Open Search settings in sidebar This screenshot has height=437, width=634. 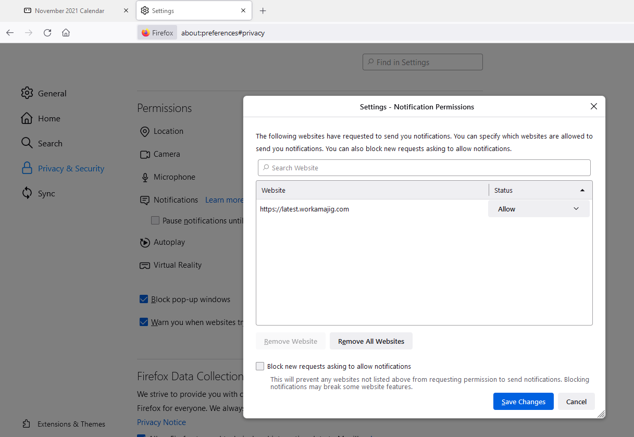click(x=42, y=143)
